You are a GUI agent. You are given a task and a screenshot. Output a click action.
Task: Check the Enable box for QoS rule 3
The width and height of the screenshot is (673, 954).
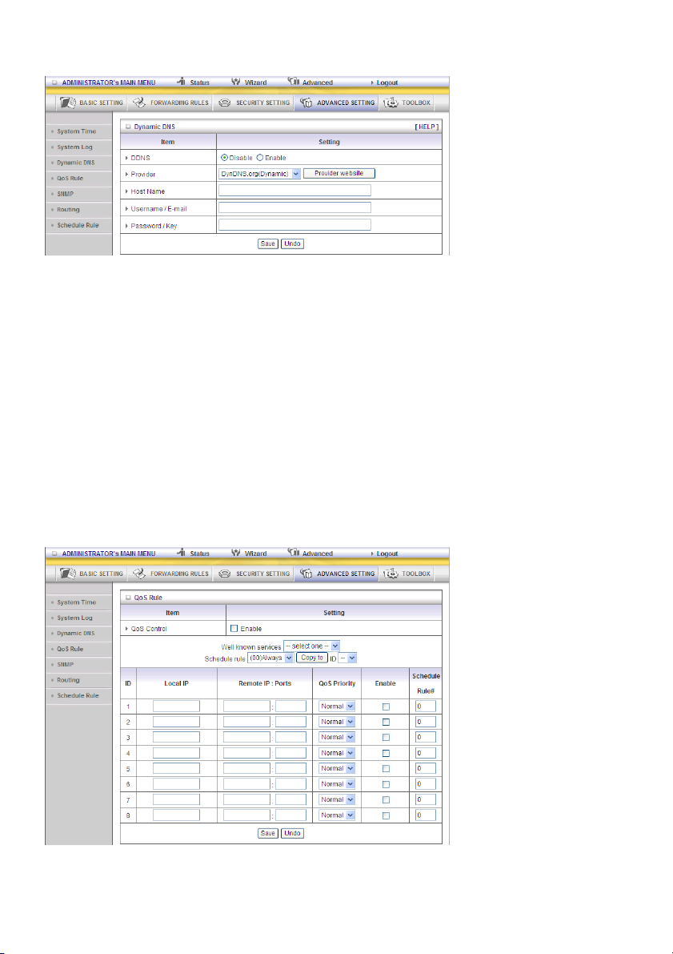tap(386, 738)
